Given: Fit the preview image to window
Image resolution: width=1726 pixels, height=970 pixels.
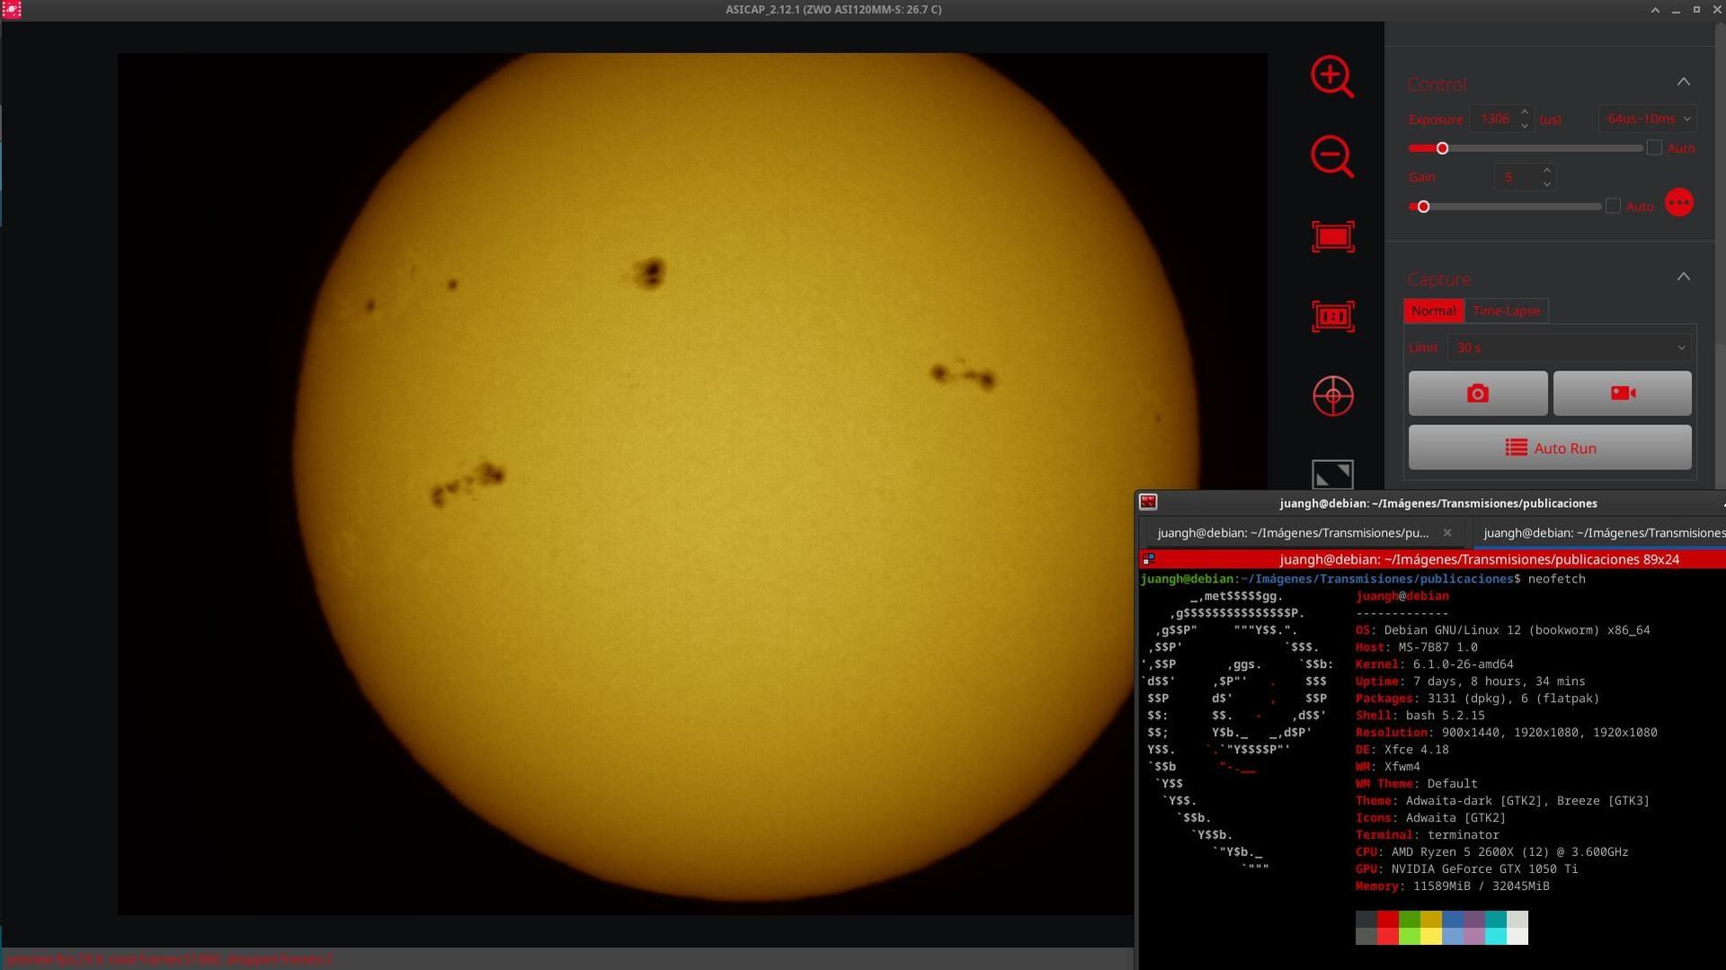Looking at the screenshot, I should [1332, 236].
